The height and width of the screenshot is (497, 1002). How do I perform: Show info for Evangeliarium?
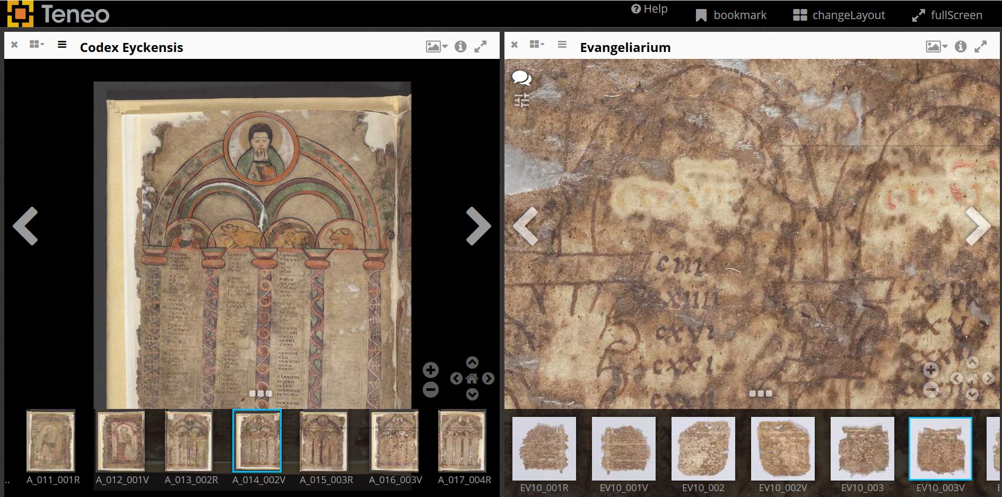click(961, 47)
